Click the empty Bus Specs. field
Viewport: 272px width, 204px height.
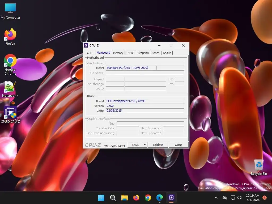click(x=145, y=73)
